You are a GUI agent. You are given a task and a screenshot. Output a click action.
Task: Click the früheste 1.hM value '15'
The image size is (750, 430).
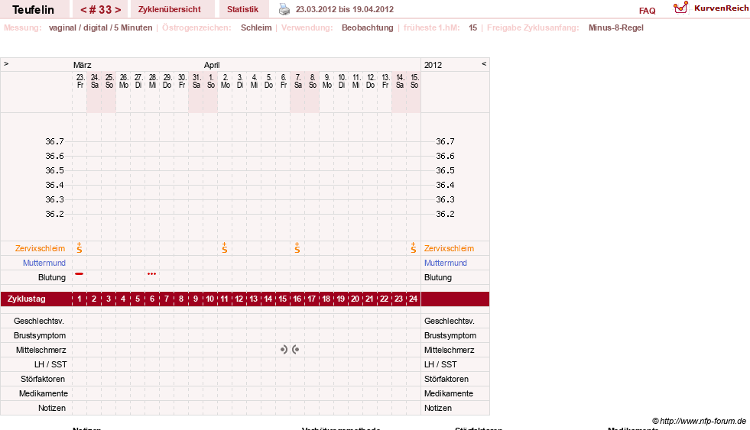[x=472, y=27]
